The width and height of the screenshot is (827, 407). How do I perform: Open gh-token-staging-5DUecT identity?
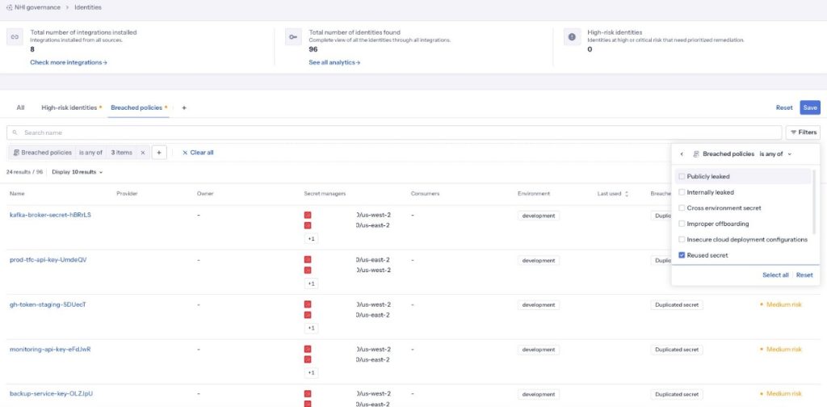pos(48,304)
